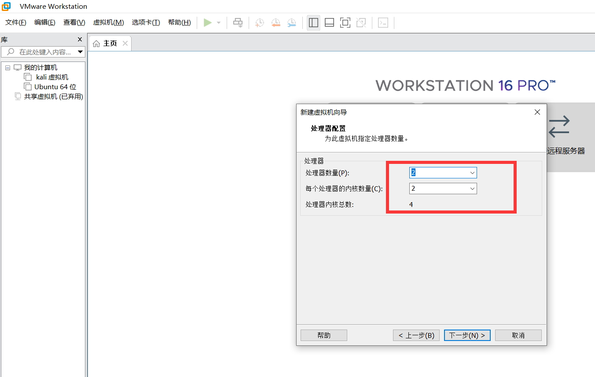Click the 库 panel header label

(x=4, y=40)
